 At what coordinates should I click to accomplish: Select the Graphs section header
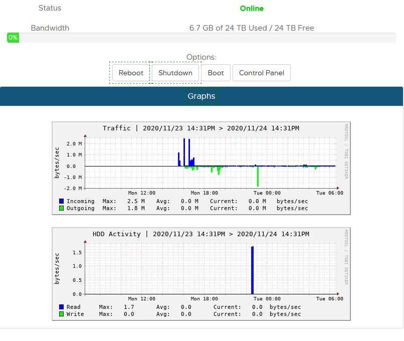[201, 96]
